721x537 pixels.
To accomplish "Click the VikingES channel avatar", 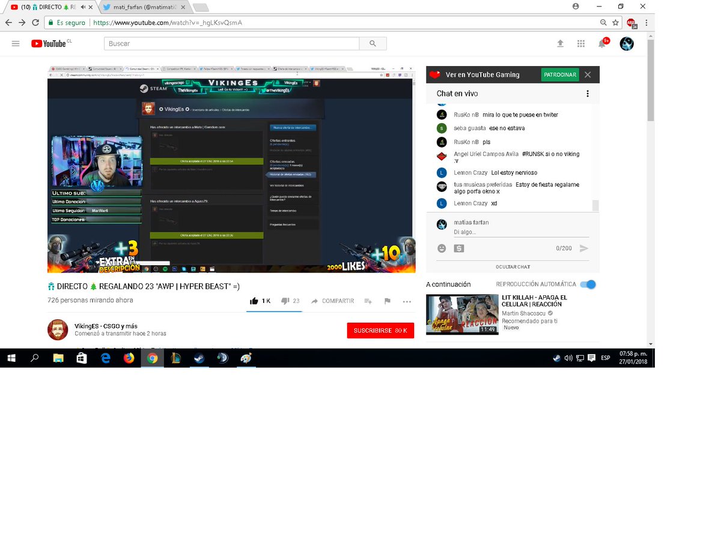I will pos(58,330).
